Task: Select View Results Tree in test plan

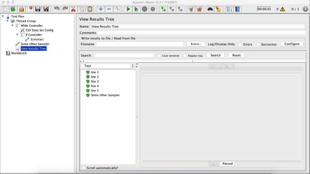Action: point(33,49)
